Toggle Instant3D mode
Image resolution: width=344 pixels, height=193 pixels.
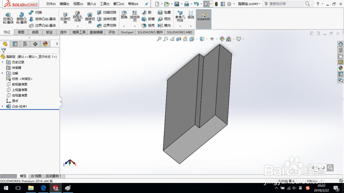(204, 19)
